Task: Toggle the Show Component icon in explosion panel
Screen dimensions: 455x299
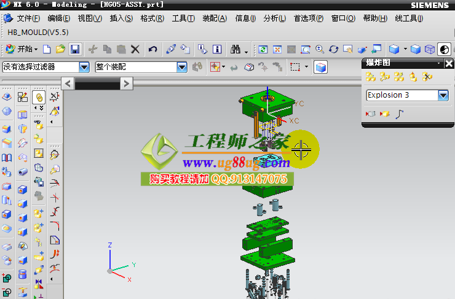Action: pyautogui.click(x=385, y=114)
